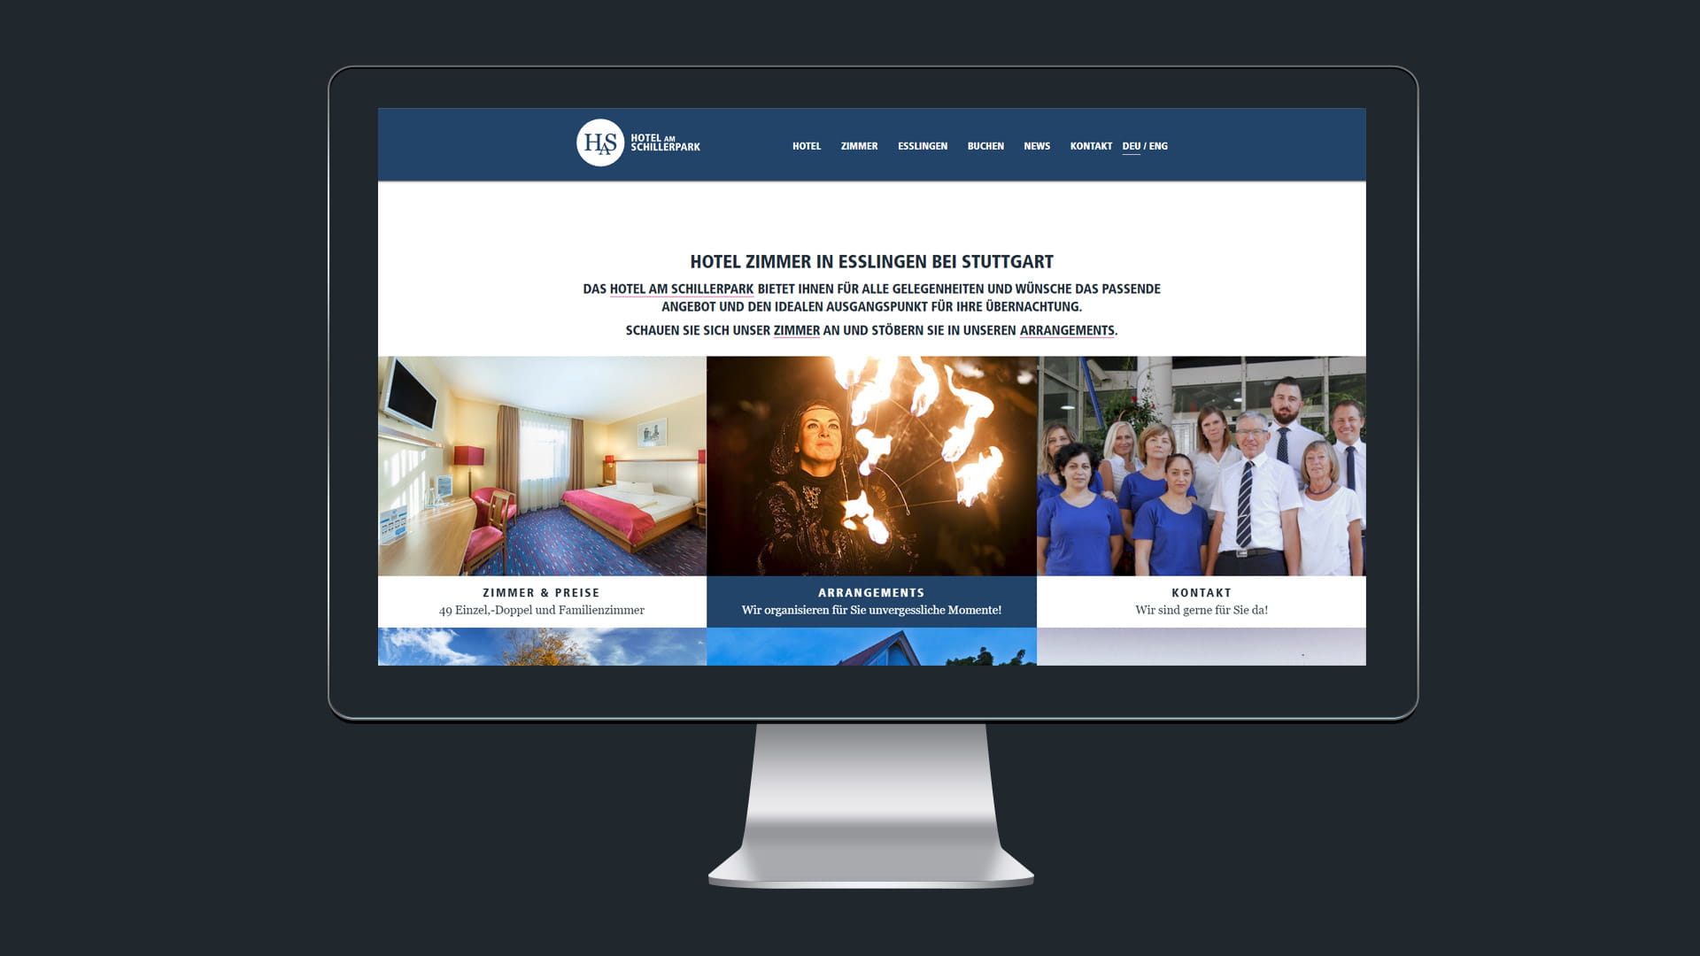
Task: Click the HAS circular hotel logo
Action: click(x=600, y=143)
